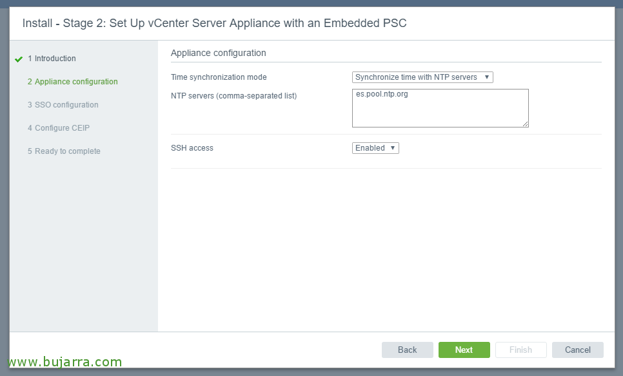Open the SSH access dropdown
Screen dimensions: 623x376
[375, 148]
